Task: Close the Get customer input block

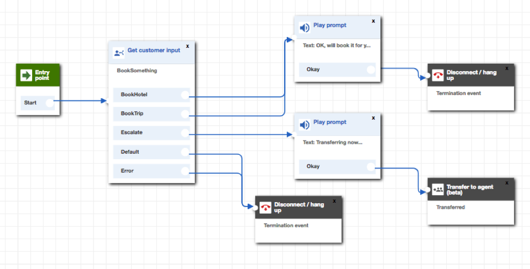Action: point(188,46)
